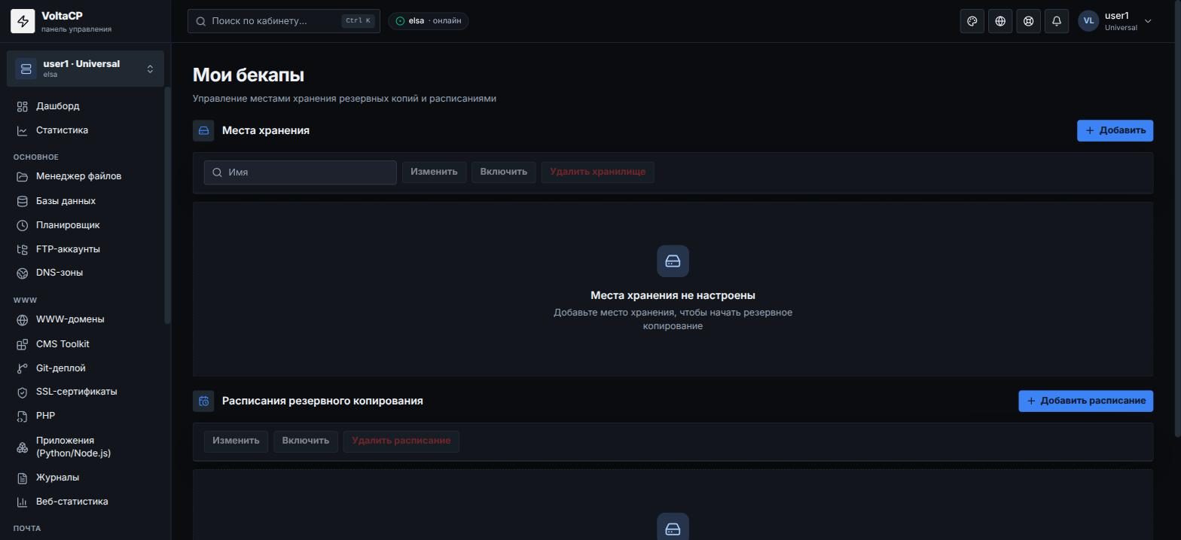
Task: Click the Менеджер файлов folder icon
Action: coord(23,176)
